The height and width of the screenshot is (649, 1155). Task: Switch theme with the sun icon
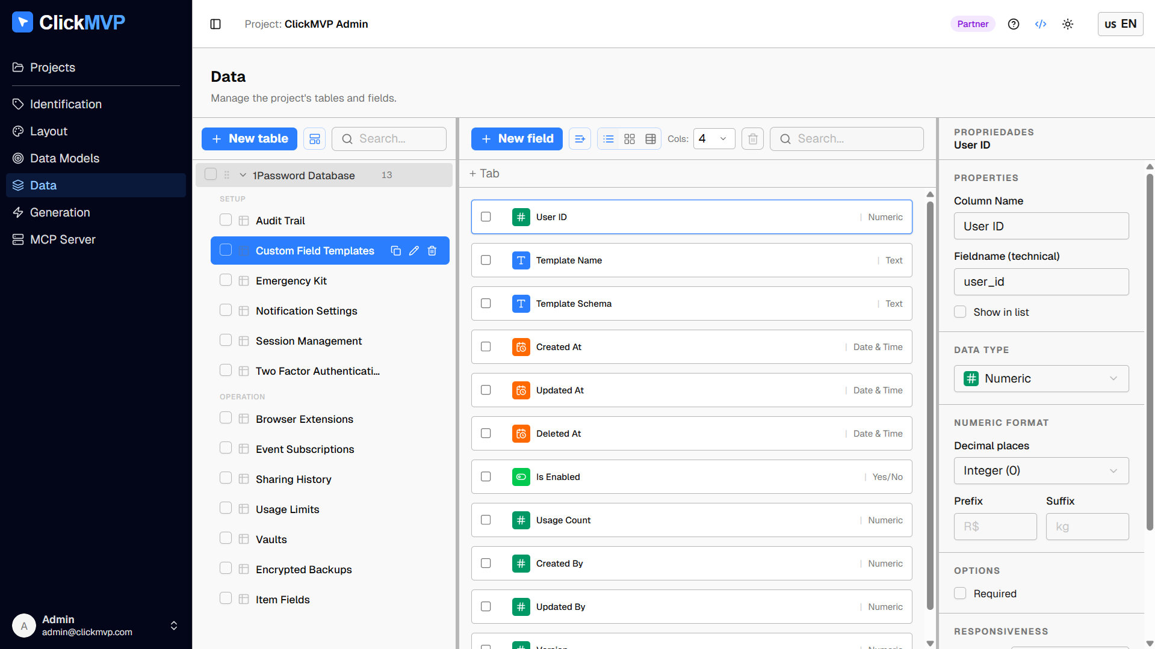coord(1068,24)
